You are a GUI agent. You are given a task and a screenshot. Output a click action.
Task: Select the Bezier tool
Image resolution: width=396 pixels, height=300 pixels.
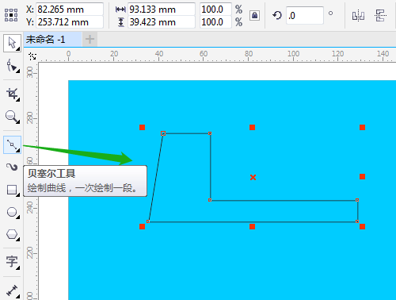[x=13, y=144]
